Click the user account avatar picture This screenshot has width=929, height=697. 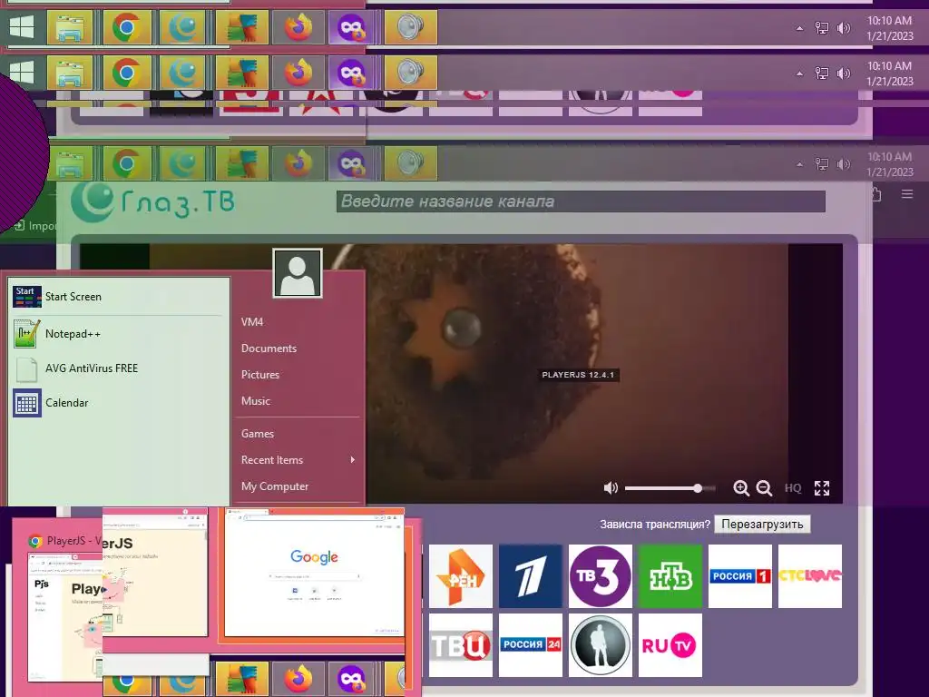click(298, 272)
